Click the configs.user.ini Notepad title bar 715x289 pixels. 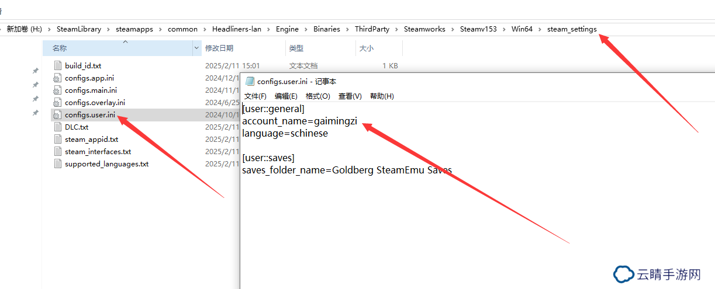(477, 82)
